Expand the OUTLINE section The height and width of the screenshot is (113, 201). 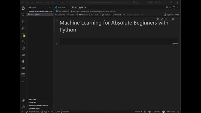[40, 100]
